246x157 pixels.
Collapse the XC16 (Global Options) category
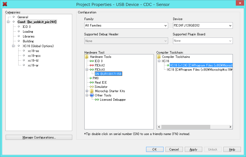13,46
